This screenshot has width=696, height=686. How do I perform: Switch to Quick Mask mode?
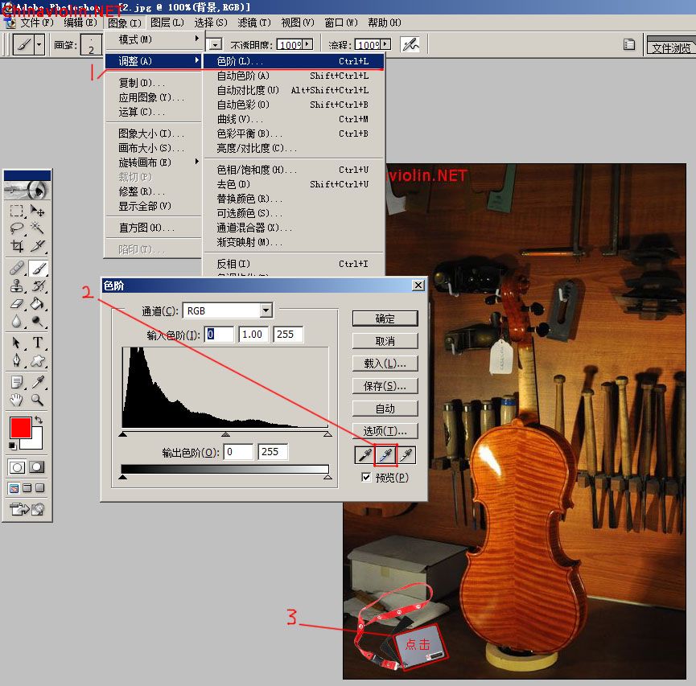38,467
